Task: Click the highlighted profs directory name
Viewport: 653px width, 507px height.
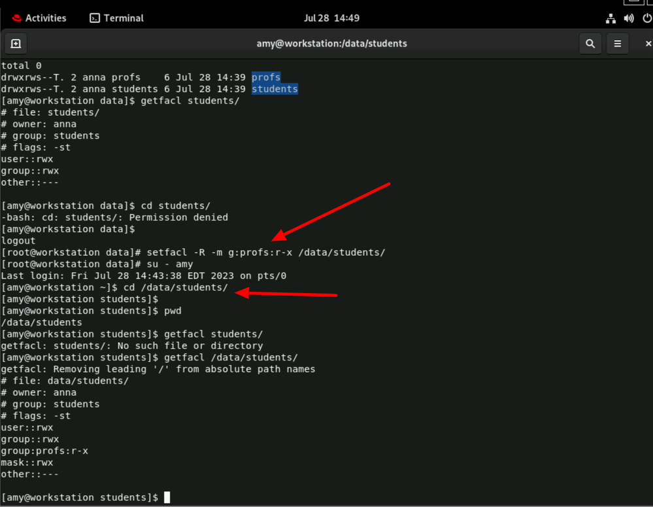Action: click(x=266, y=77)
